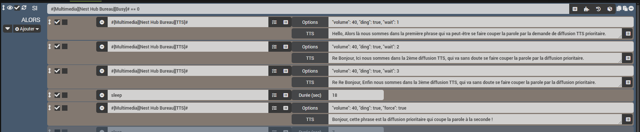Remove the wait 2 TTS action via minus icon
Screen dimensions: 640x132
tap(102, 47)
